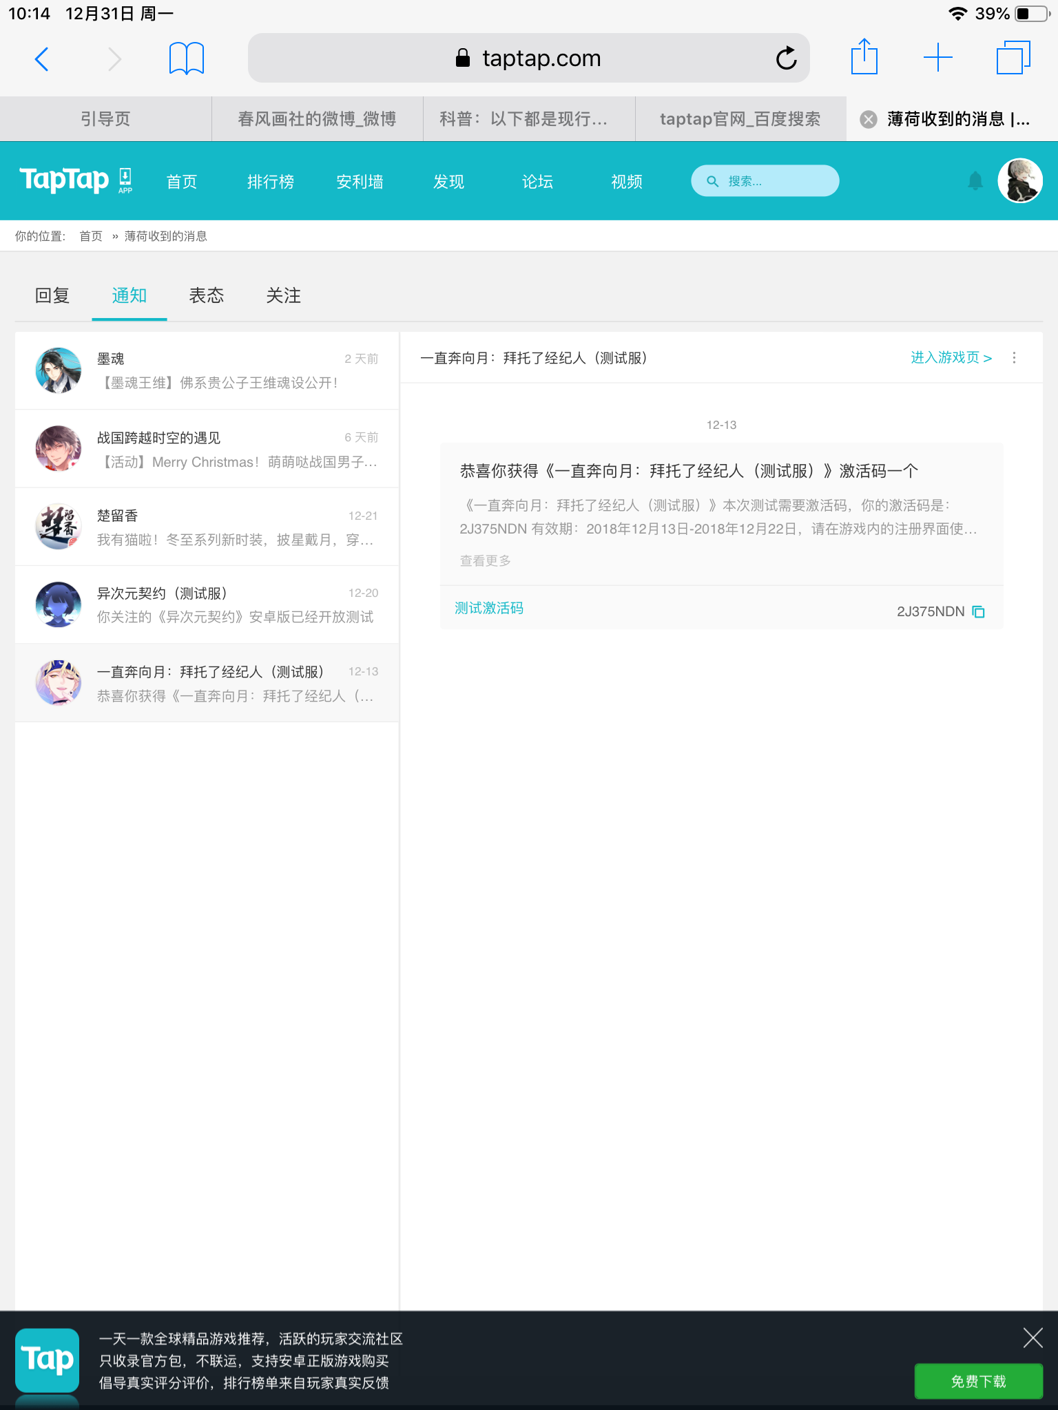
Task: Add a new Safari tab
Action: click(937, 58)
